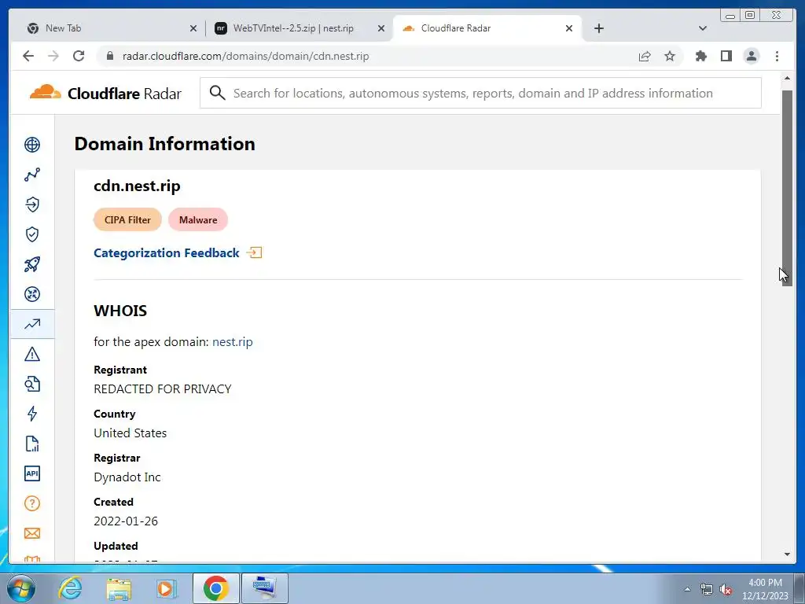Click the rocket icon in sidebar
The height and width of the screenshot is (604, 805).
click(31, 264)
